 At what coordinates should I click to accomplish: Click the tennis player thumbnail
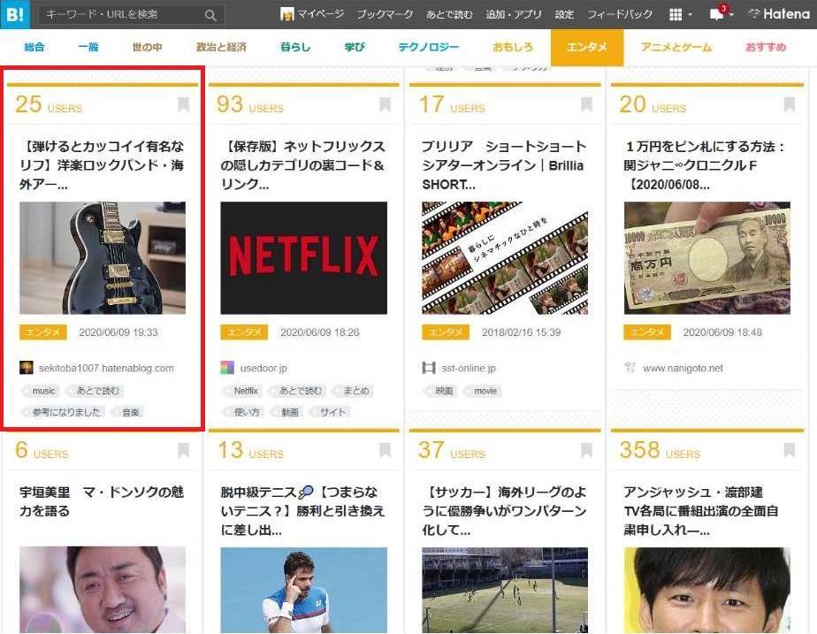coord(304,590)
